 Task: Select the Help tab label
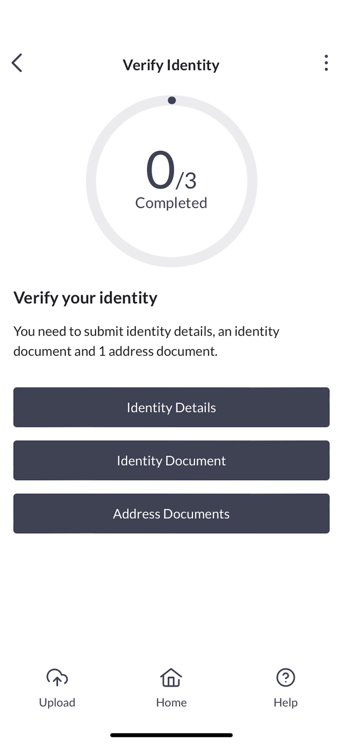(x=286, y=702)
